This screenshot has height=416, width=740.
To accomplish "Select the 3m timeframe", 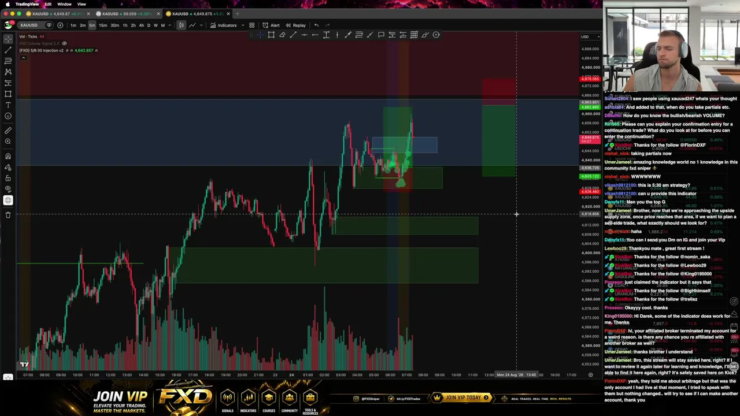I will [83, 25].
